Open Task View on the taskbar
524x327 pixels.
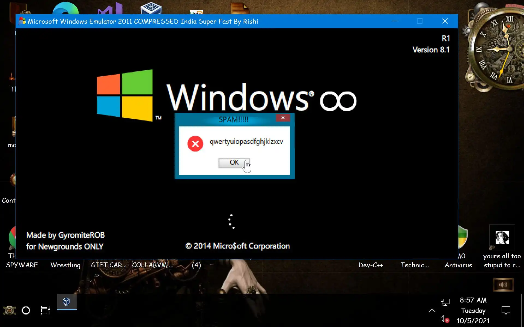click(45, 310)
